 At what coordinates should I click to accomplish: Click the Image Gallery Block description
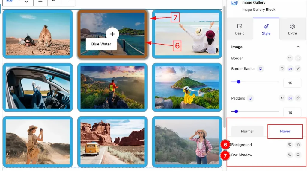pos(258,10)
